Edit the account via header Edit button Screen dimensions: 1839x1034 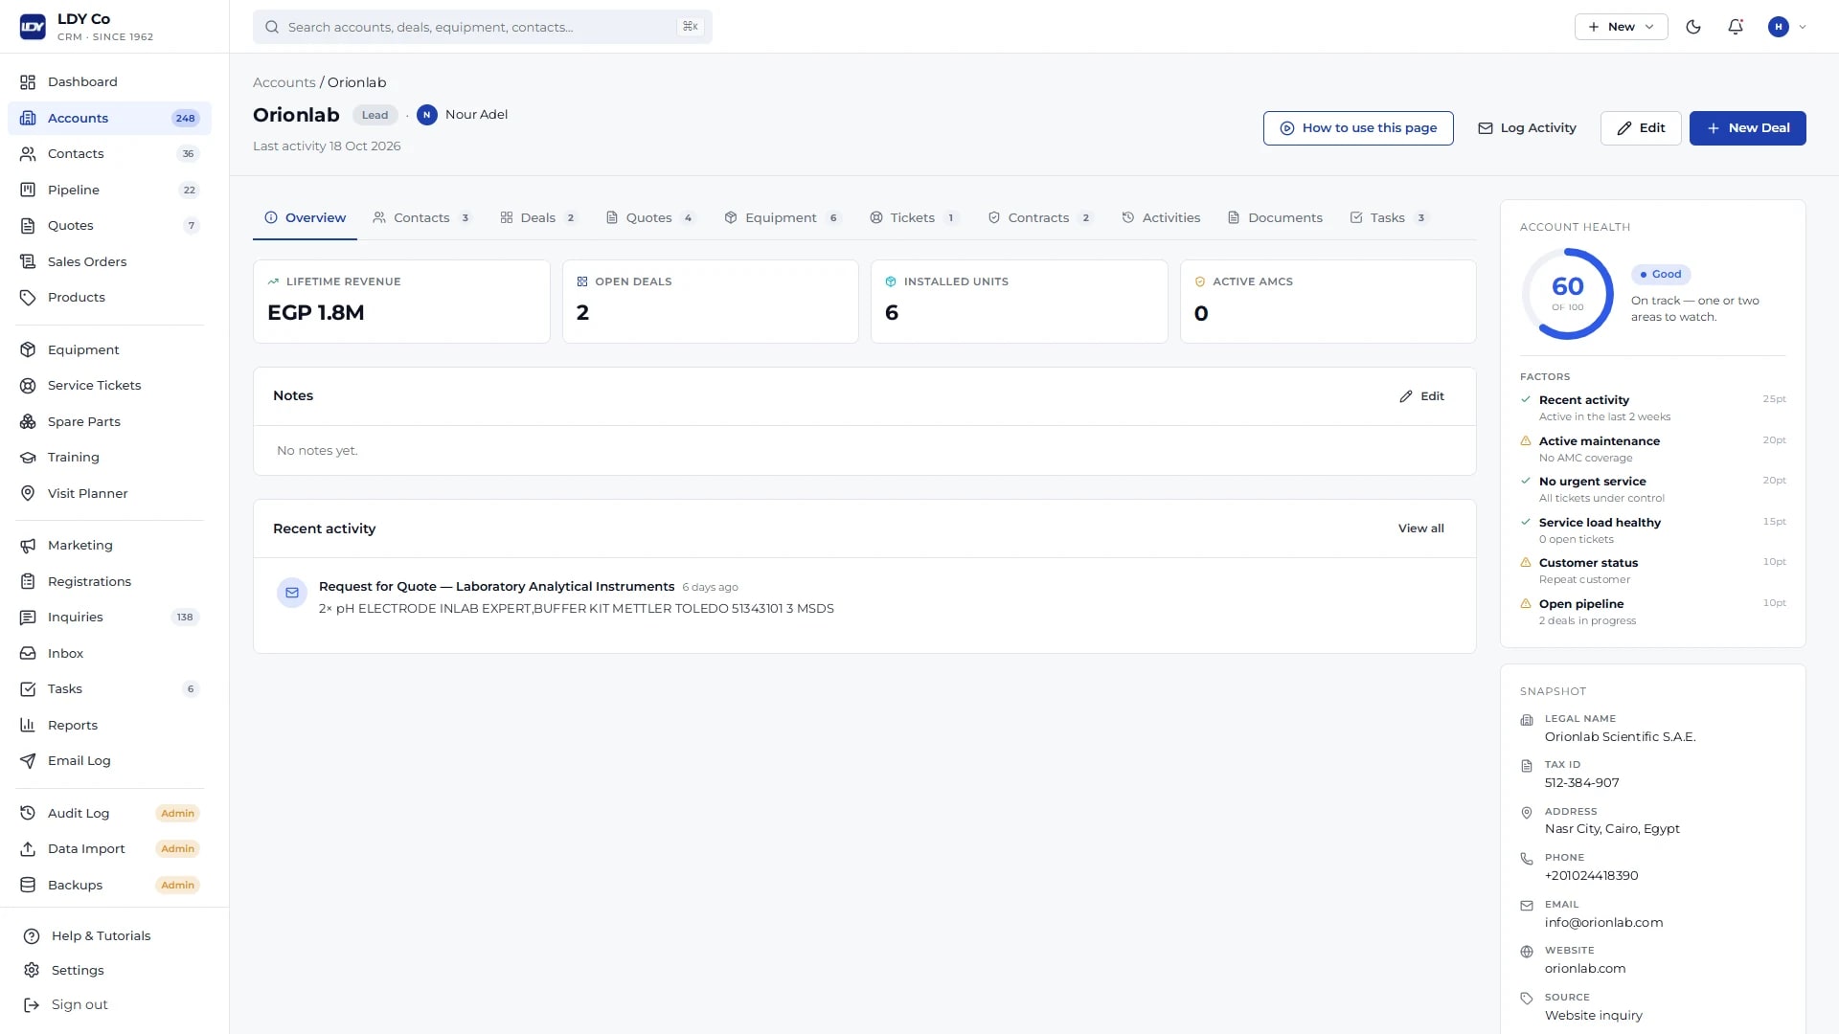tap(1641, 128)
